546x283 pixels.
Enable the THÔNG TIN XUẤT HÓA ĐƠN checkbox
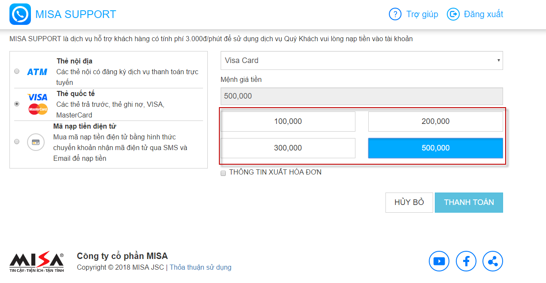223,173
